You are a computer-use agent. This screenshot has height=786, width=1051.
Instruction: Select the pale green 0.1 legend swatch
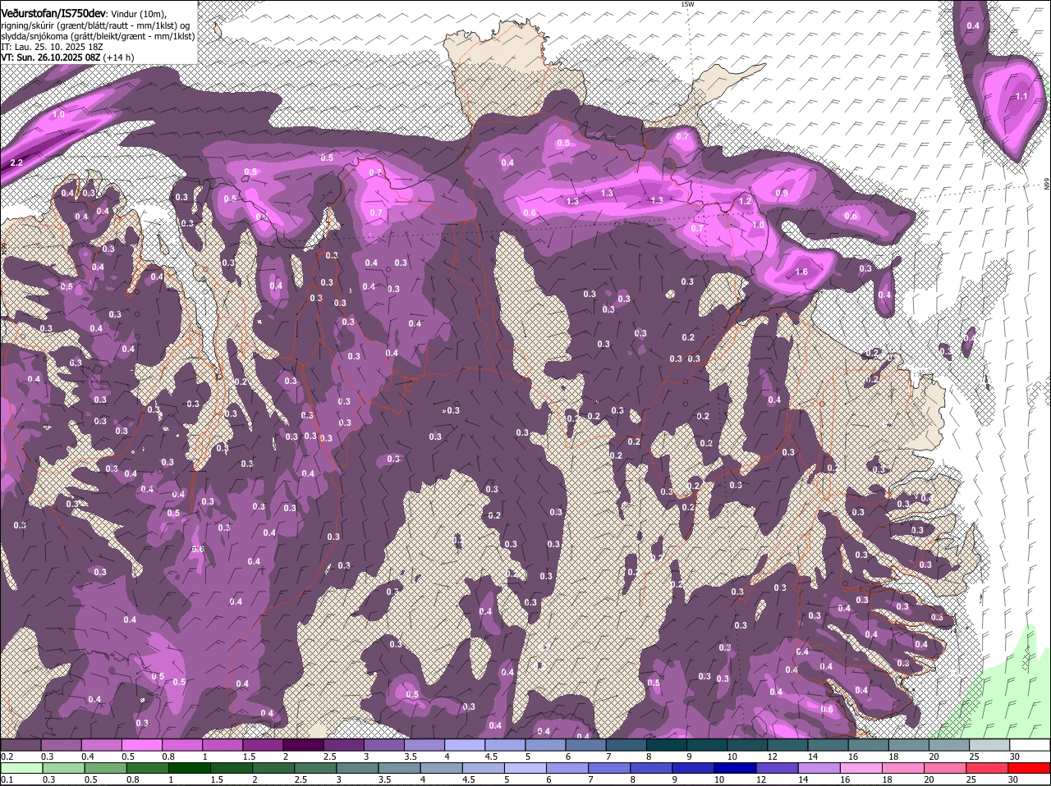click(x=21, y=768)
